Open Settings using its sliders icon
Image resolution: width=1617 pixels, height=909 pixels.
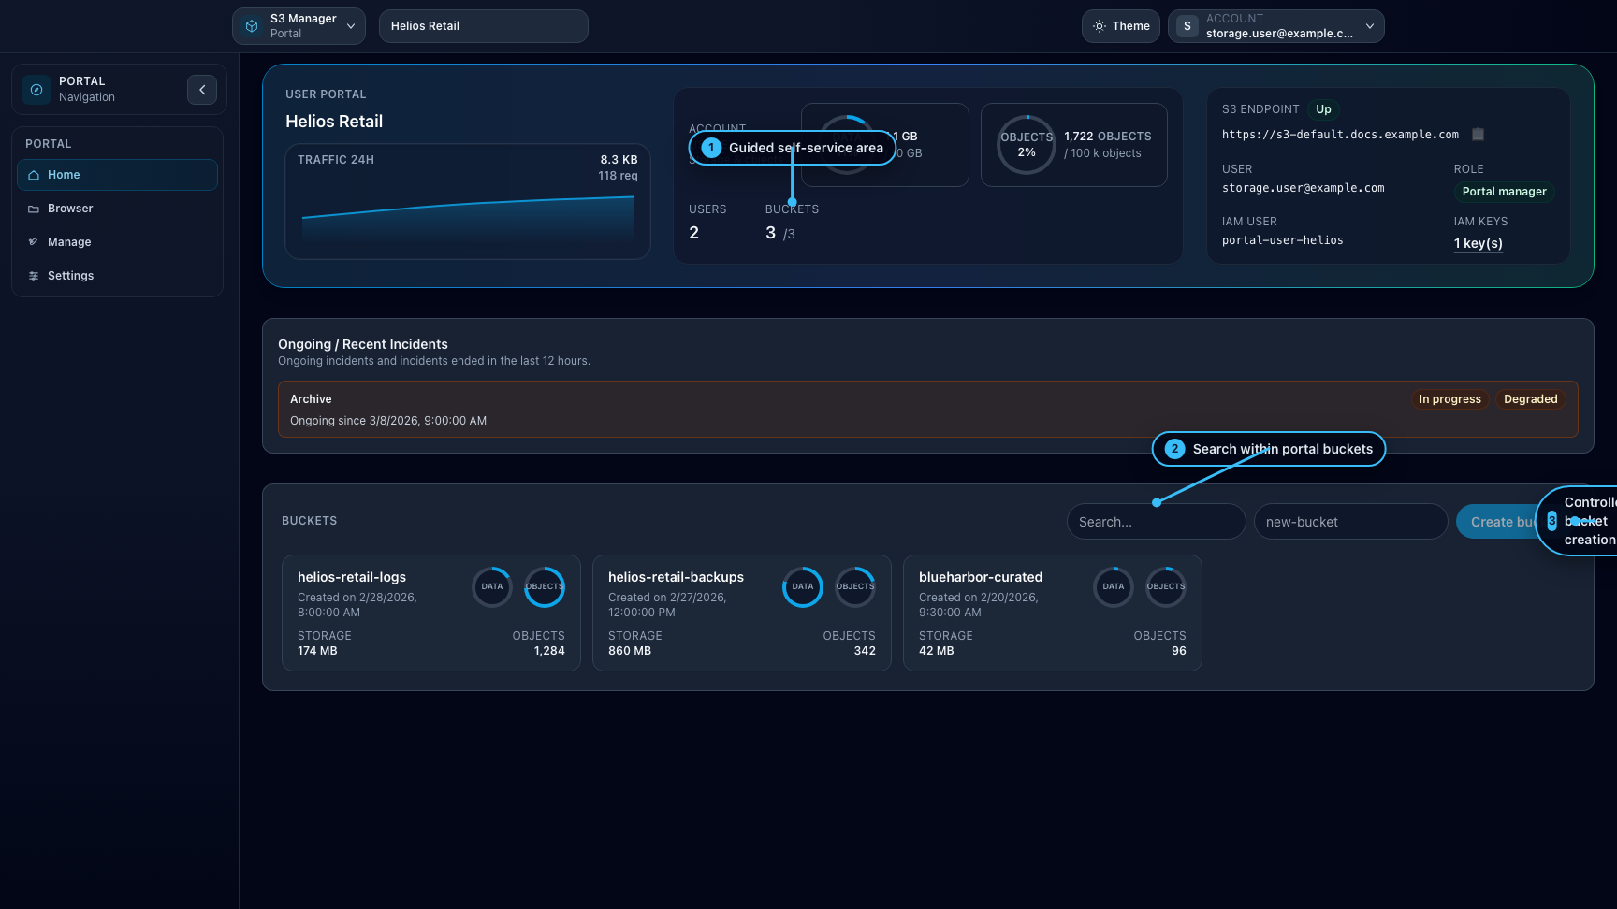tap(32, 275)
